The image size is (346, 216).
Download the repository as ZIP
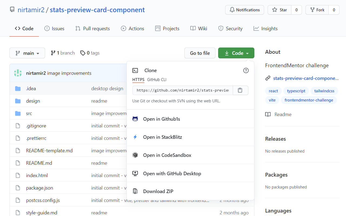point(158,191)
